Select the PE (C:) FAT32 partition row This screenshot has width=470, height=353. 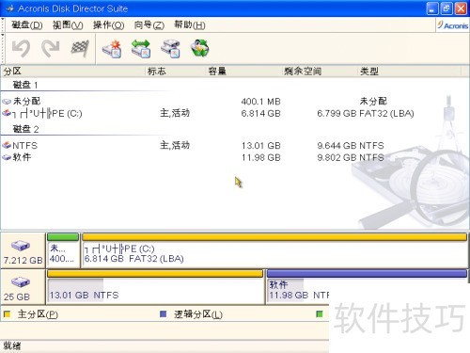pyautogui.click(x=235, y=113)
